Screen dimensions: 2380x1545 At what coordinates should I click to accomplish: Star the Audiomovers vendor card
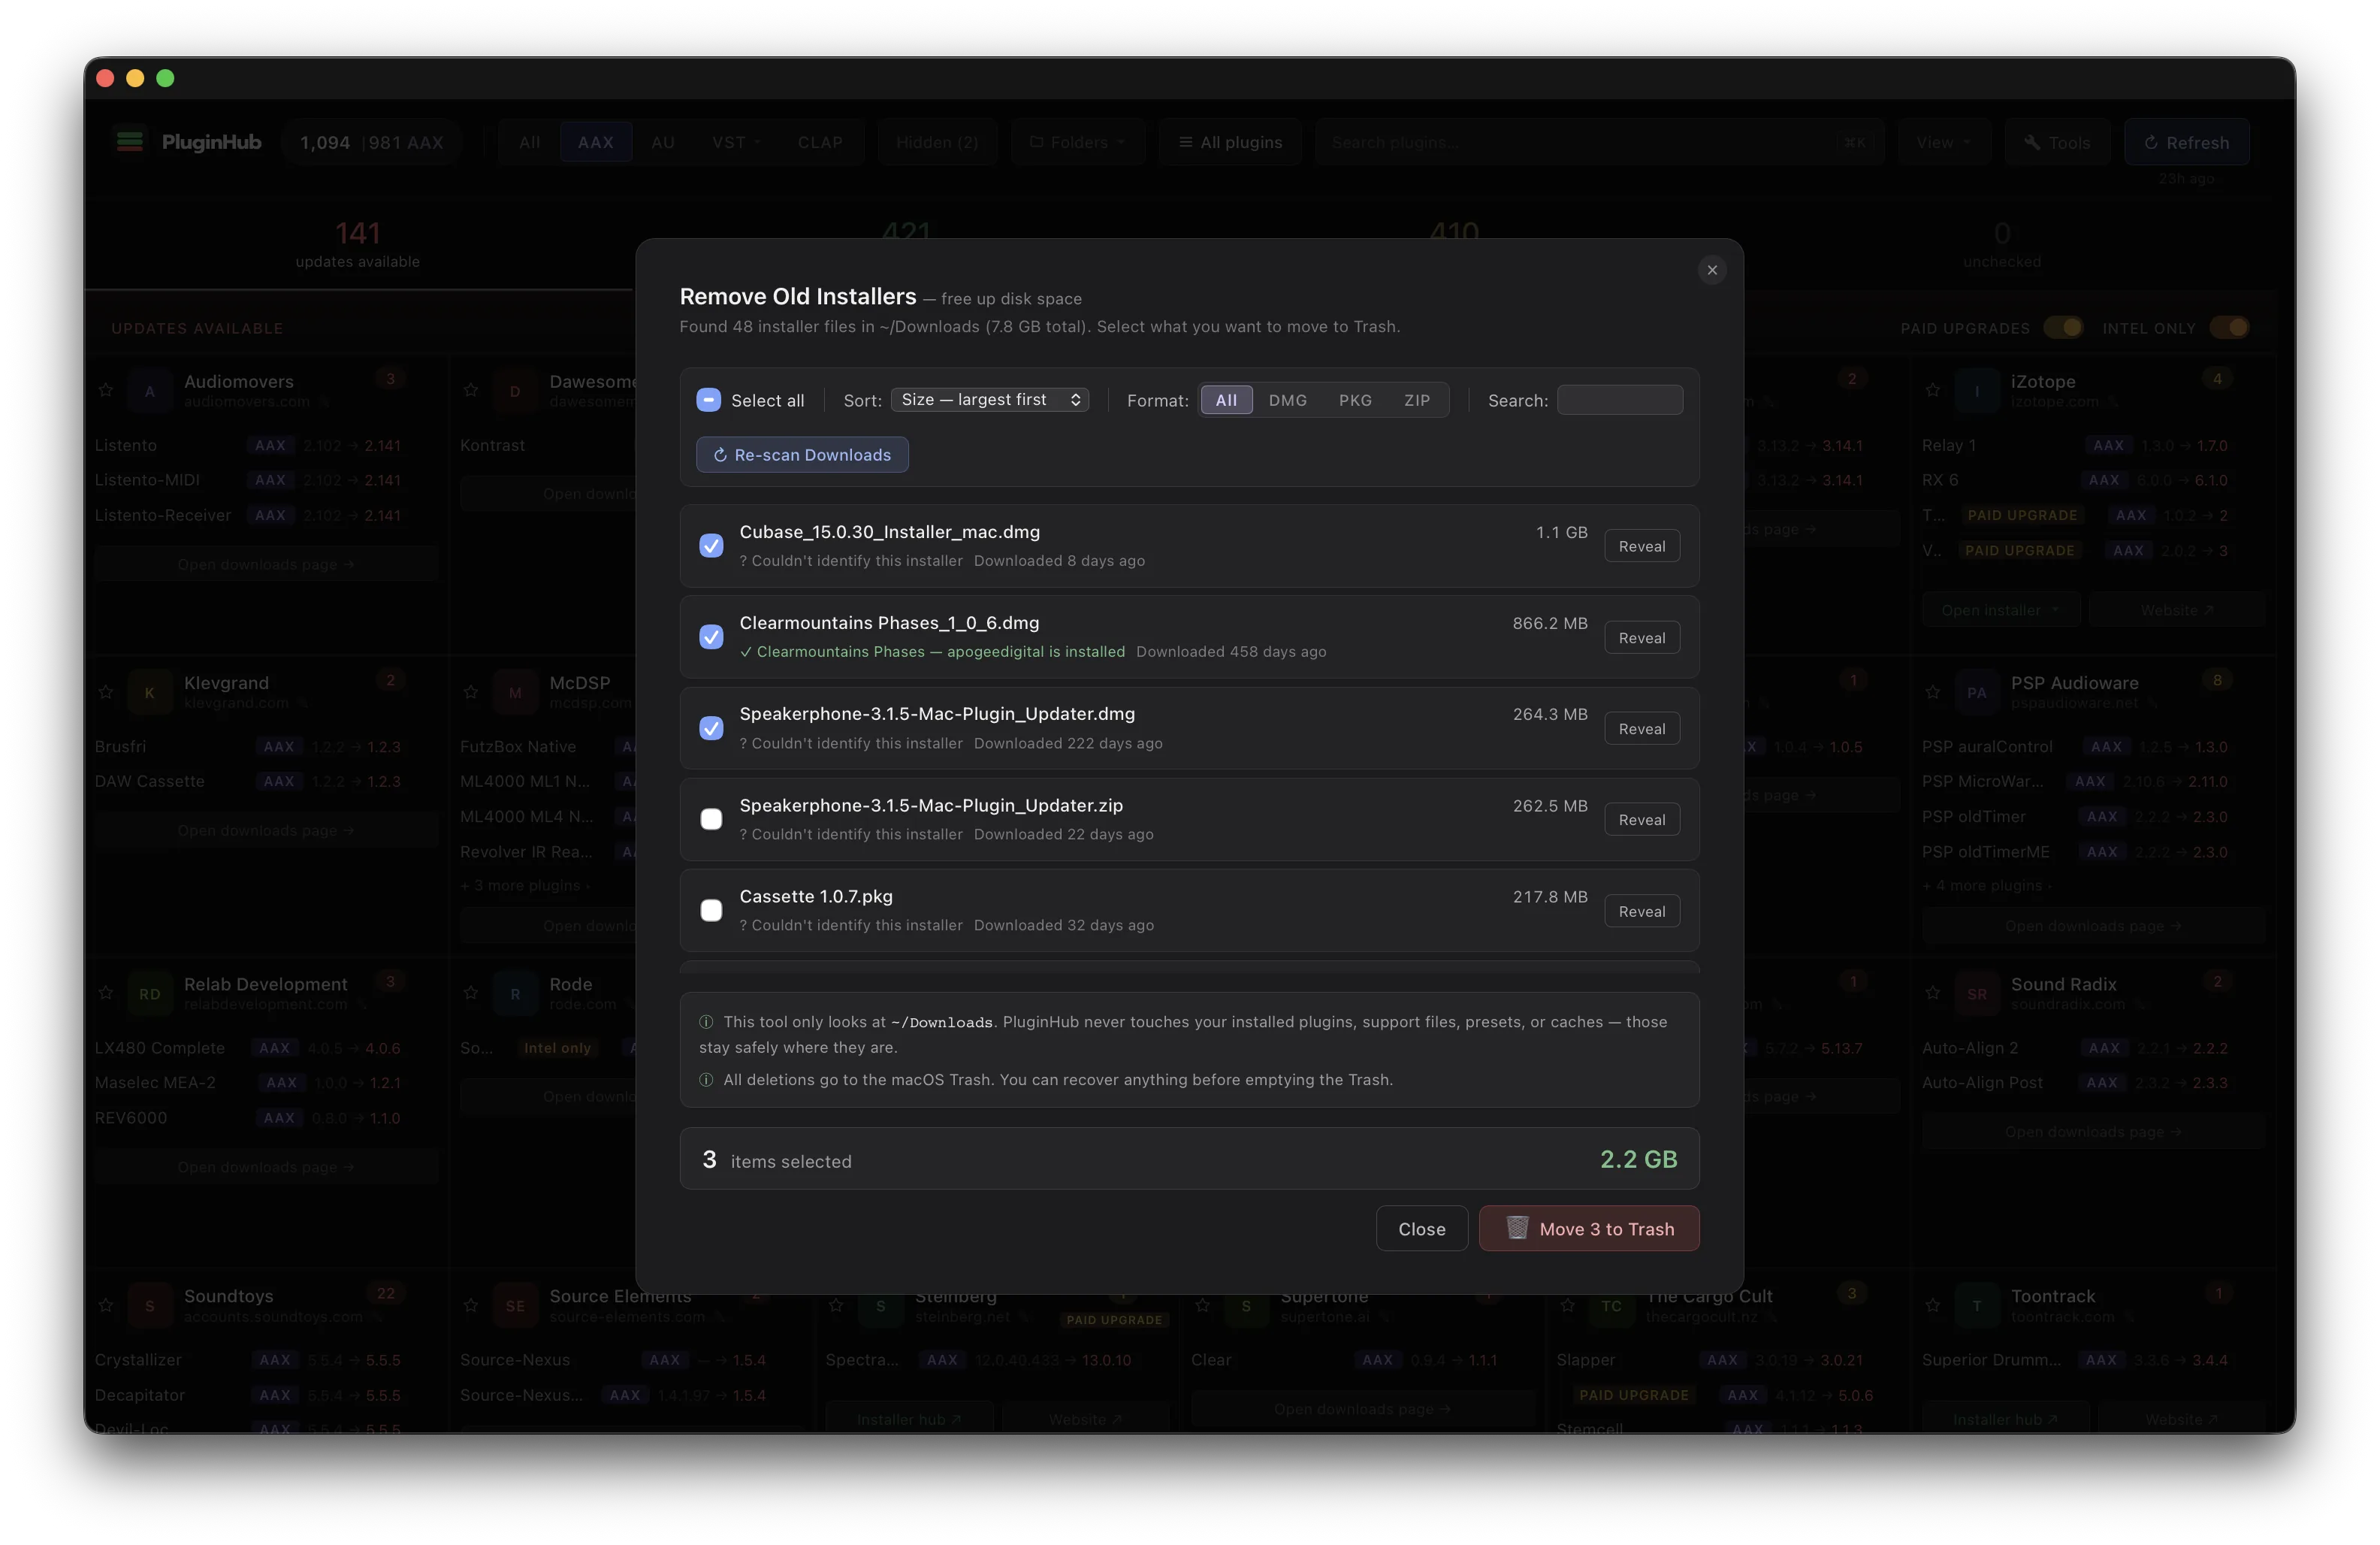click(105, 390)
